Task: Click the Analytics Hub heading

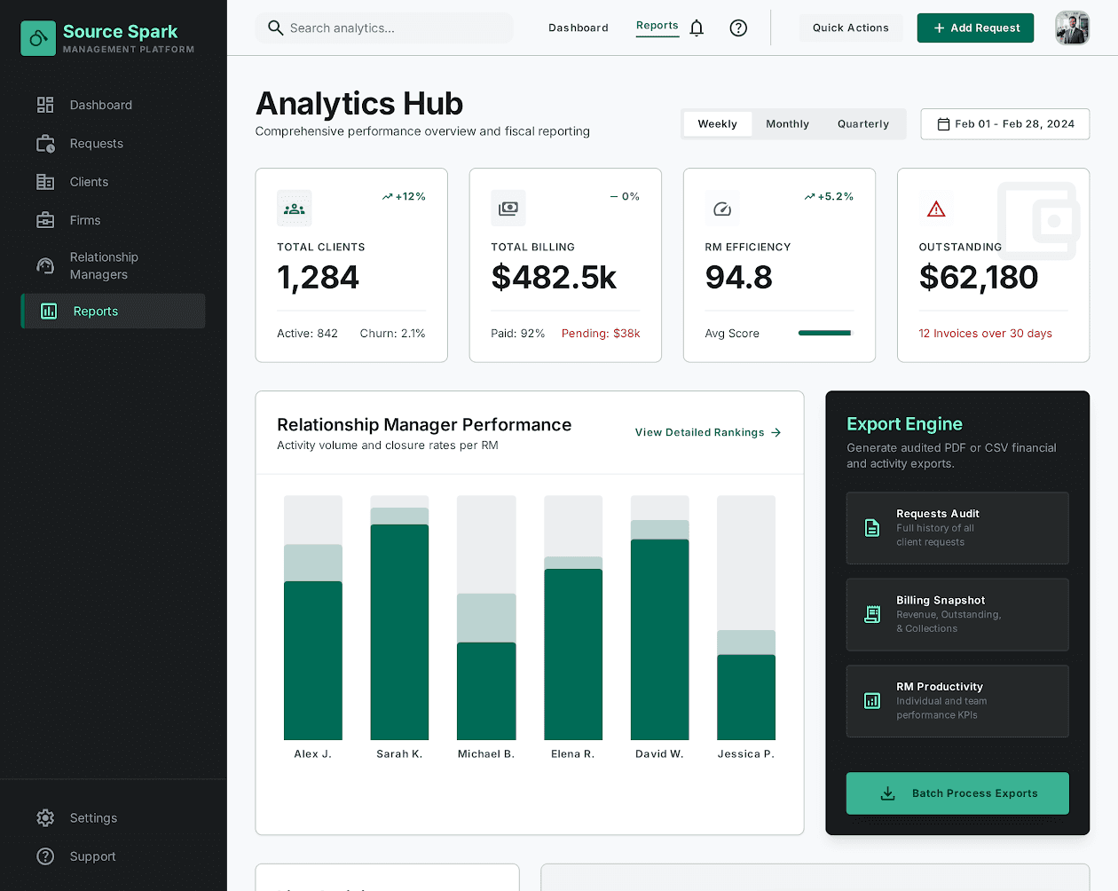Action: [359, 104]
